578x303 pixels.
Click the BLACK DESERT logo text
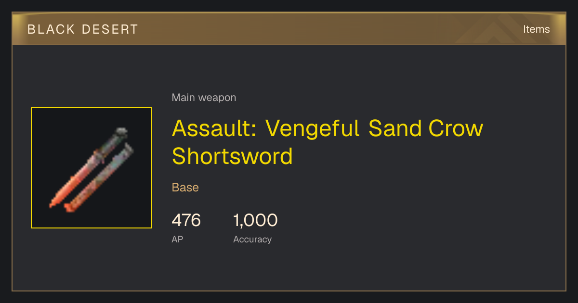tap(83, 29)
